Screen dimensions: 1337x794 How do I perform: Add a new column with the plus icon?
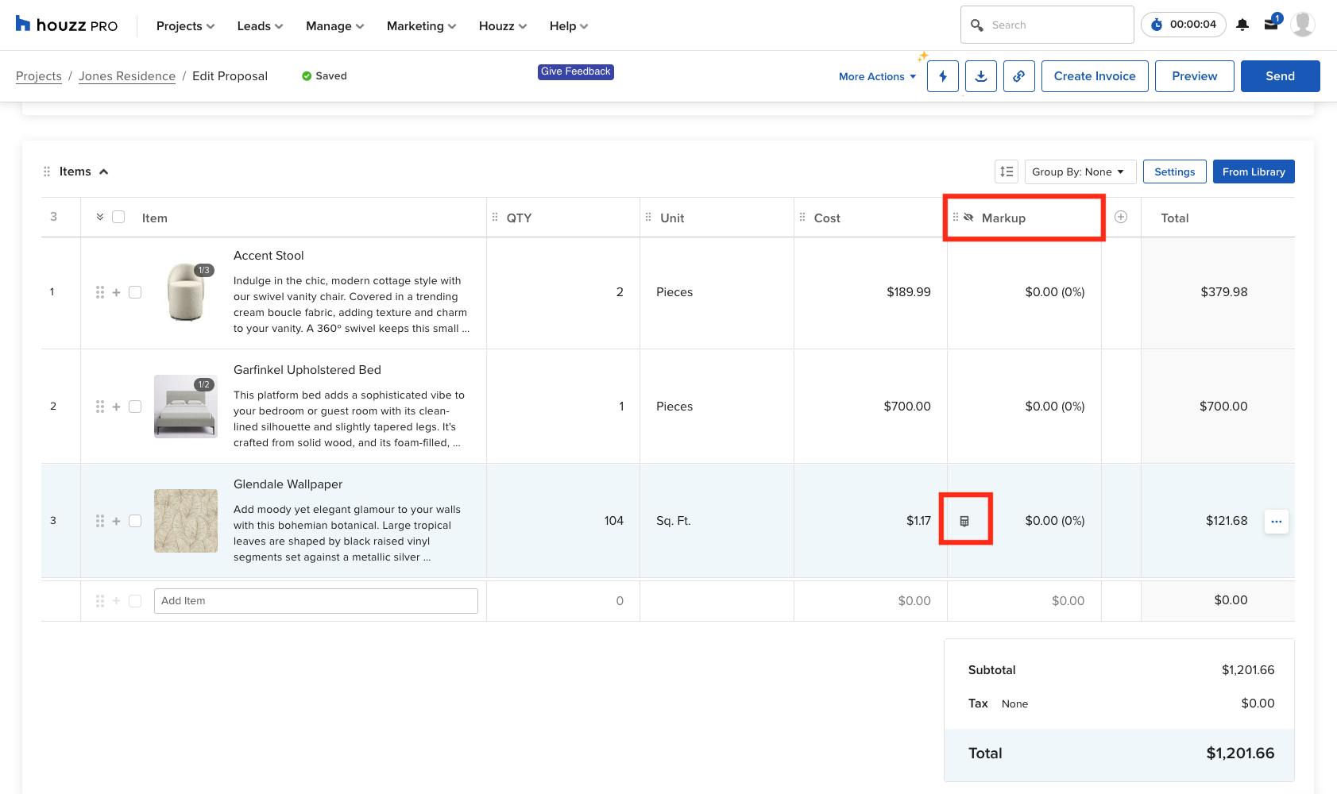[1120, 215]
